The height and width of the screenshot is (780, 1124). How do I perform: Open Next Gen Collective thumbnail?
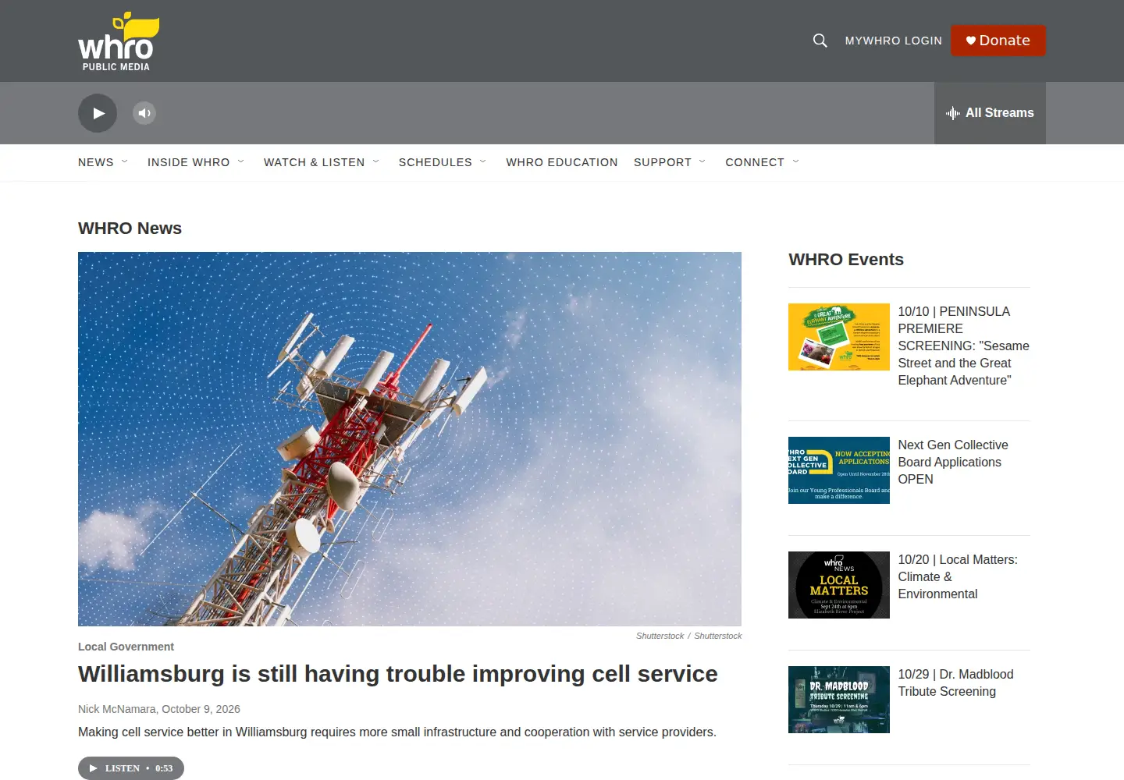(839, 470)
